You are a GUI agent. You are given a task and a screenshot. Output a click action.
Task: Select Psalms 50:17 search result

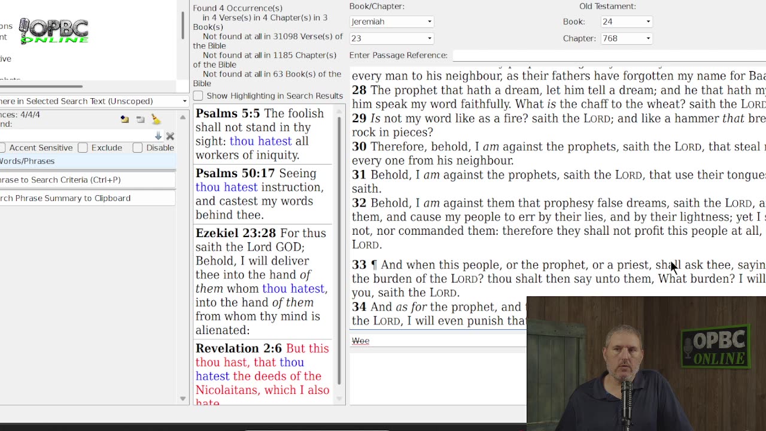(262, 194)
